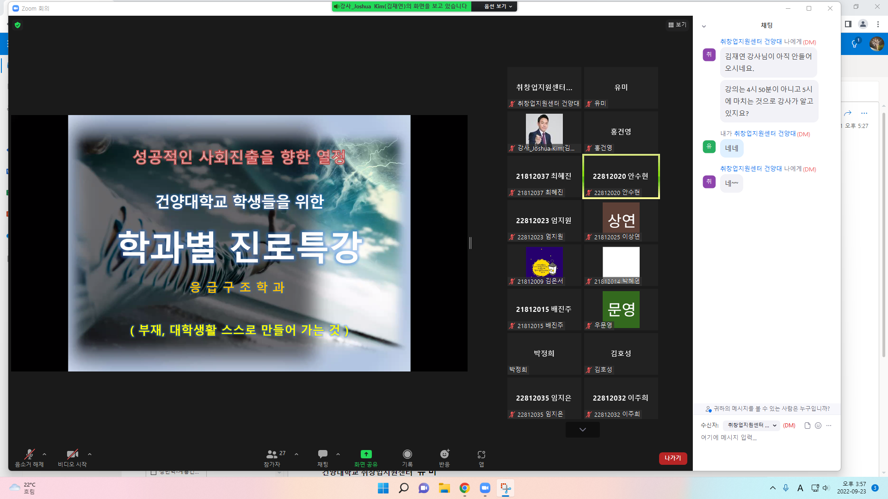Screen dimensions: 888x499
Task: Open emoji picker in chat input
Action: coord(818,426)
